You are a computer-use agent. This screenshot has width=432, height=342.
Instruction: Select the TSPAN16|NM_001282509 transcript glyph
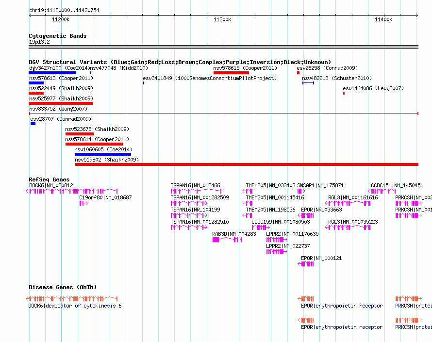[x=189, y=203]
